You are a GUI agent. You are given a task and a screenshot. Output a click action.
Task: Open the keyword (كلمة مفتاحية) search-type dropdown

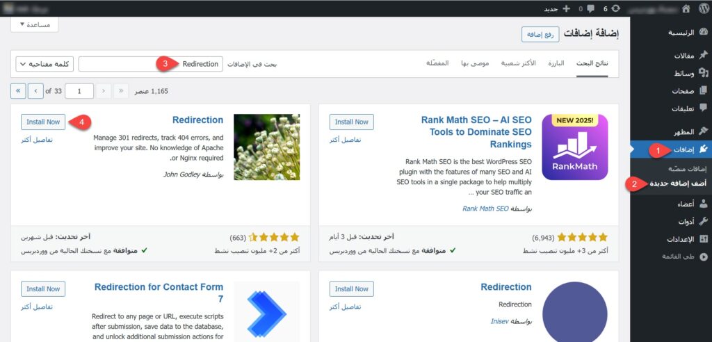pos(44,64)
